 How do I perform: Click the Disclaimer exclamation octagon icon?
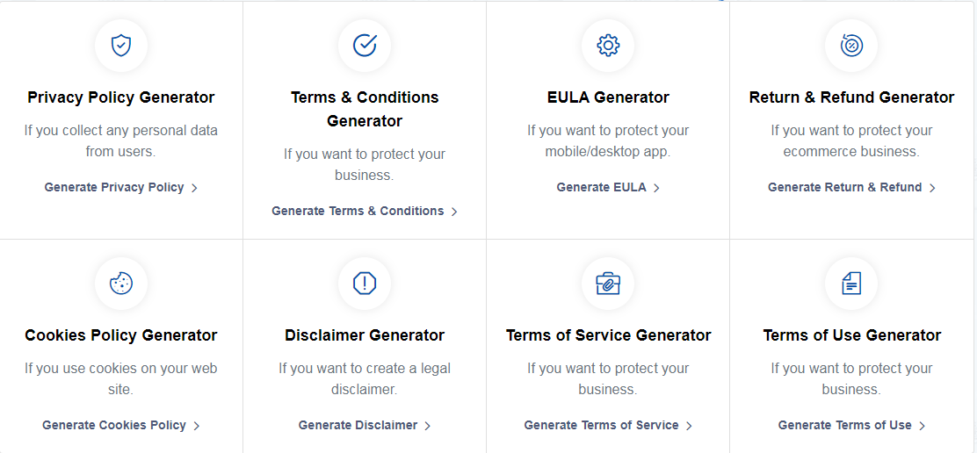[365, 284]
